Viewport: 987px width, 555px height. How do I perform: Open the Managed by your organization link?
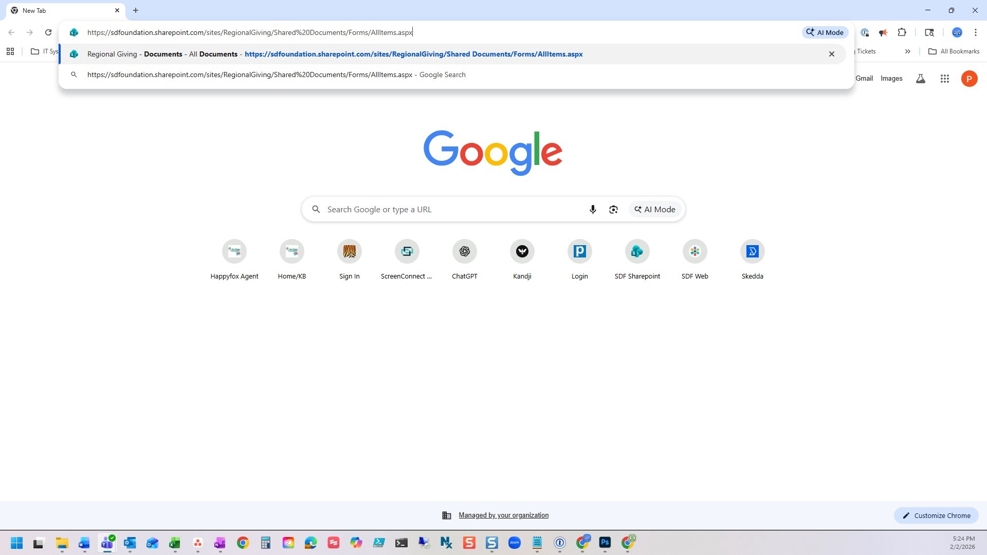(503, 515)
